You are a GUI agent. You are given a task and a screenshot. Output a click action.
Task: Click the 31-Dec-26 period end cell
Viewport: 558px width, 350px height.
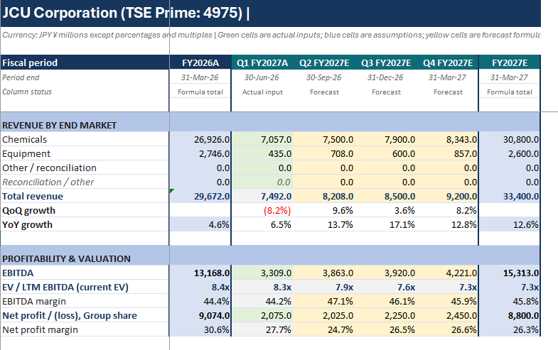click(386, 77)
